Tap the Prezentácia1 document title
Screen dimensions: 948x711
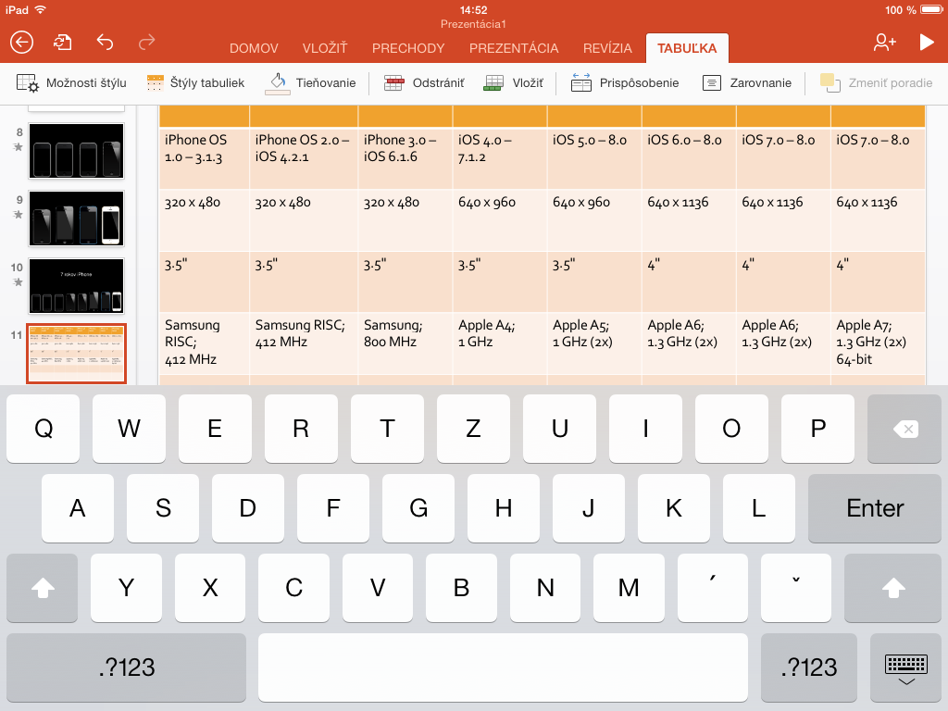(473, 24)
